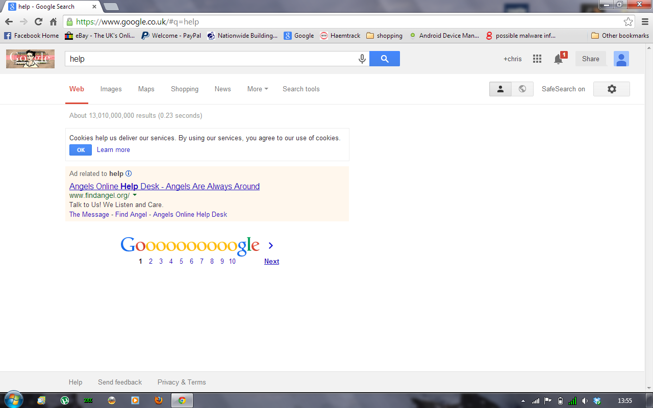Open a new tab with the tab button

[111, 7]
